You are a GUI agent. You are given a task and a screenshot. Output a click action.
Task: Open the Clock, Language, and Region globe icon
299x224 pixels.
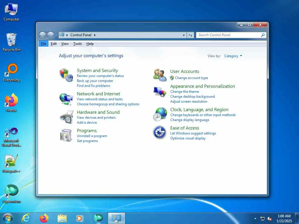click(160, 114)
